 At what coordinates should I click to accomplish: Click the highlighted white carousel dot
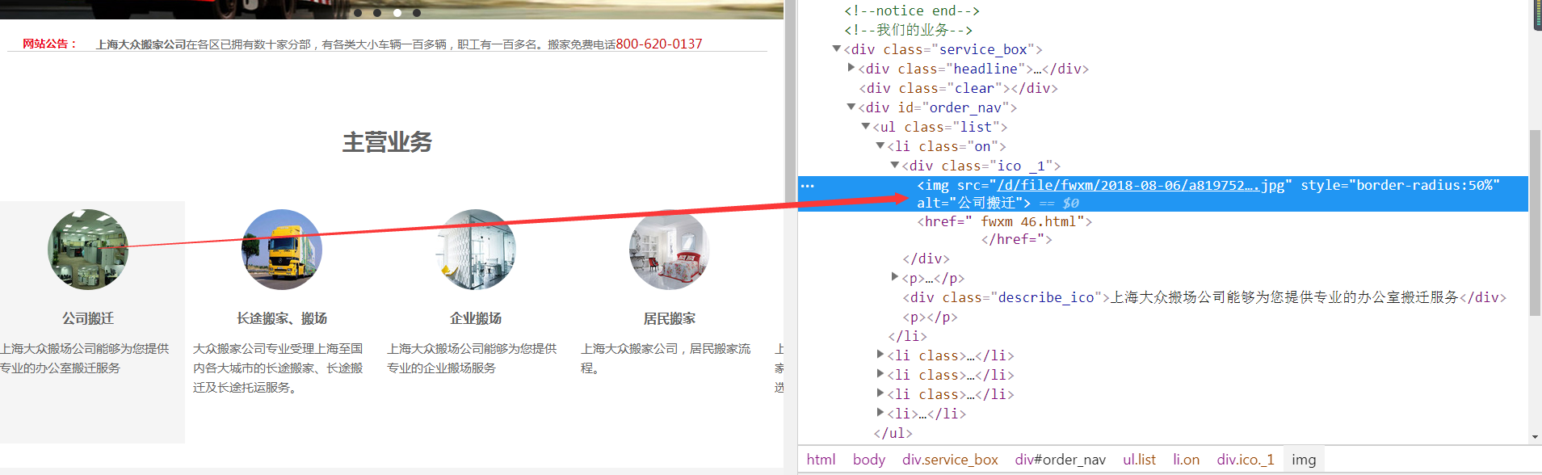(x=397, y=13)
